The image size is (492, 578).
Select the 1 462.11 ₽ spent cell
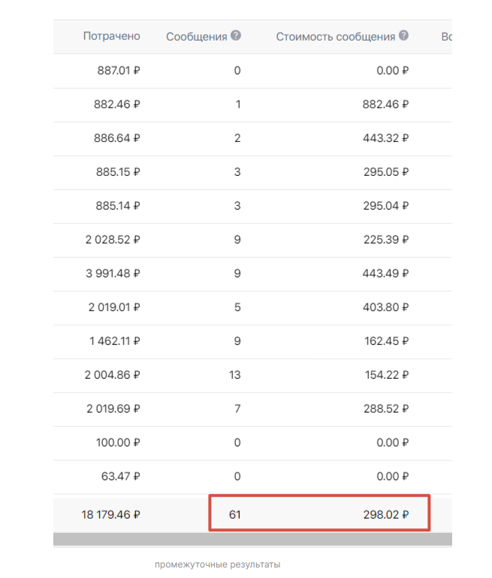[113, 341]
